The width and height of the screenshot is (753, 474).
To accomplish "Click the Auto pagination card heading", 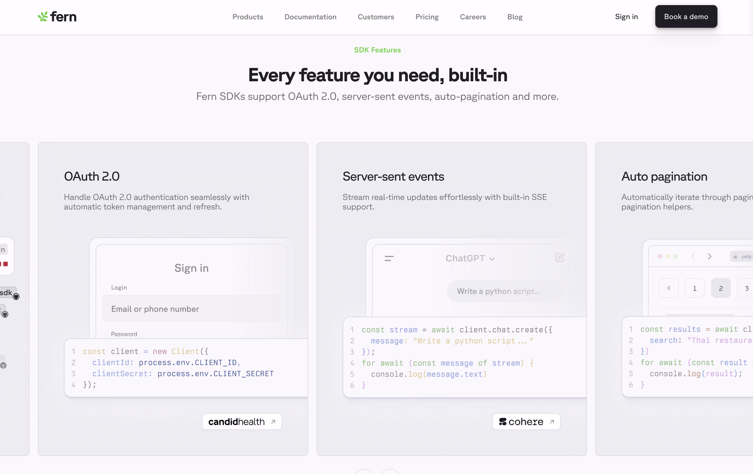I will [664, 177].
